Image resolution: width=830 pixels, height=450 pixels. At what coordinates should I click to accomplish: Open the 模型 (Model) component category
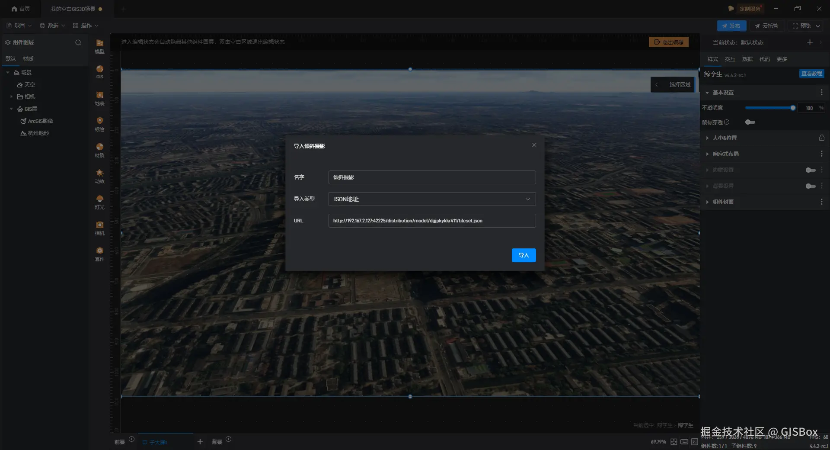pos(99,46)
